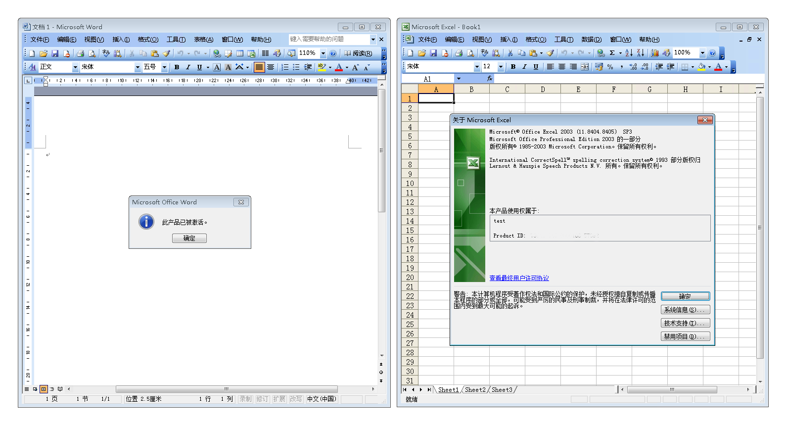Click Insert Table icon in Word toolbar

[239, 53]
